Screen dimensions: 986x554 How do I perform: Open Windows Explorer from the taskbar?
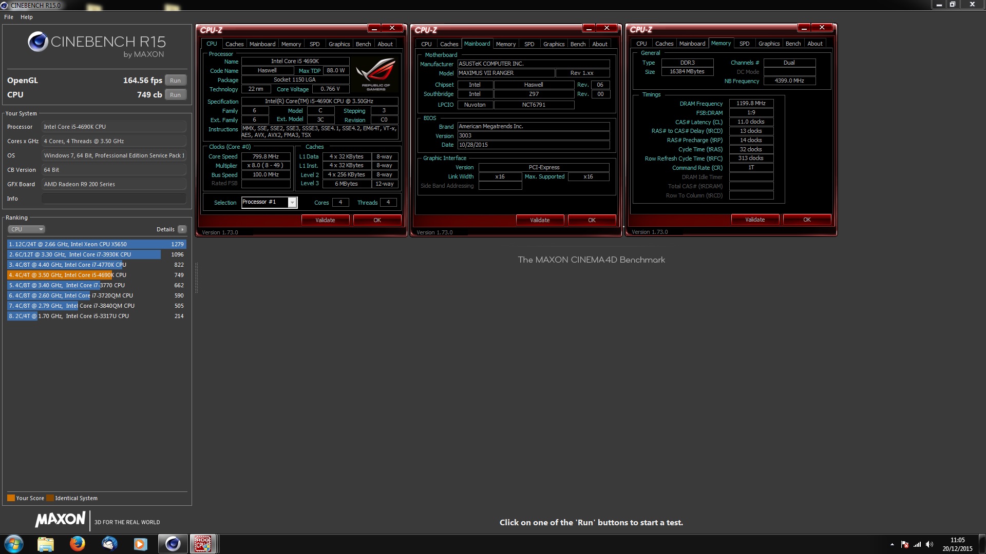(46, 543)
